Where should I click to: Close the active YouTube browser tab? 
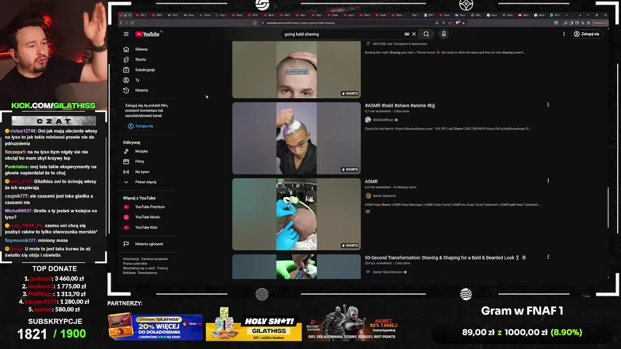coord(130,15)
